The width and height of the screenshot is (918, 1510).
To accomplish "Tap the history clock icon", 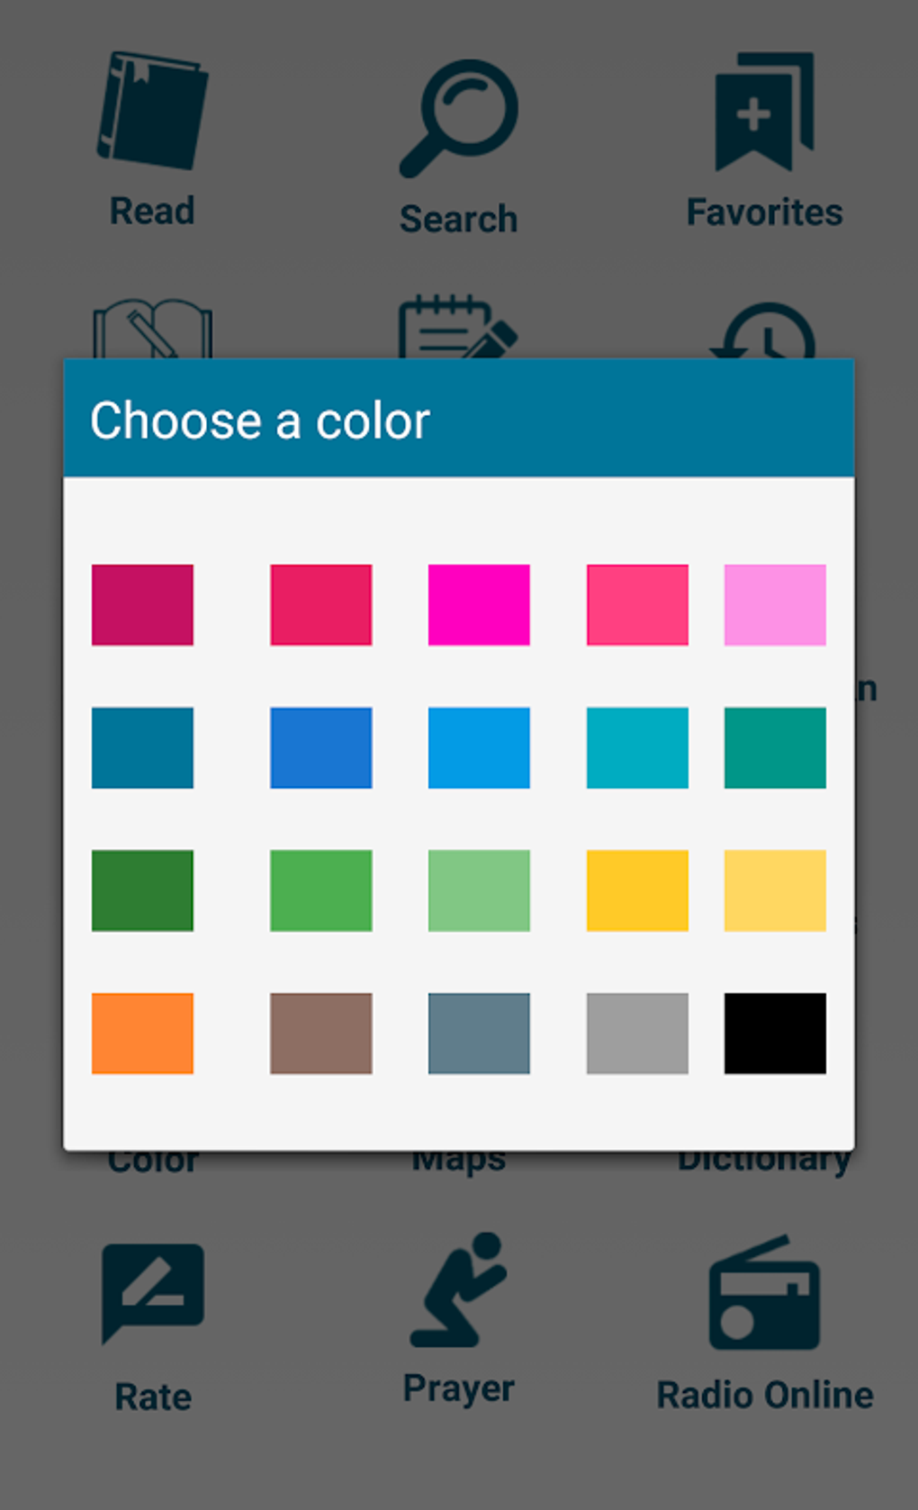I will 765,333.
